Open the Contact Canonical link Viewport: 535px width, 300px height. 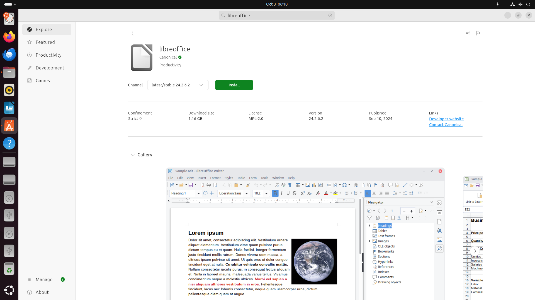[446, 125]
